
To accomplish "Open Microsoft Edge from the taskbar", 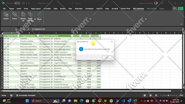I will [x=81, y=101].
